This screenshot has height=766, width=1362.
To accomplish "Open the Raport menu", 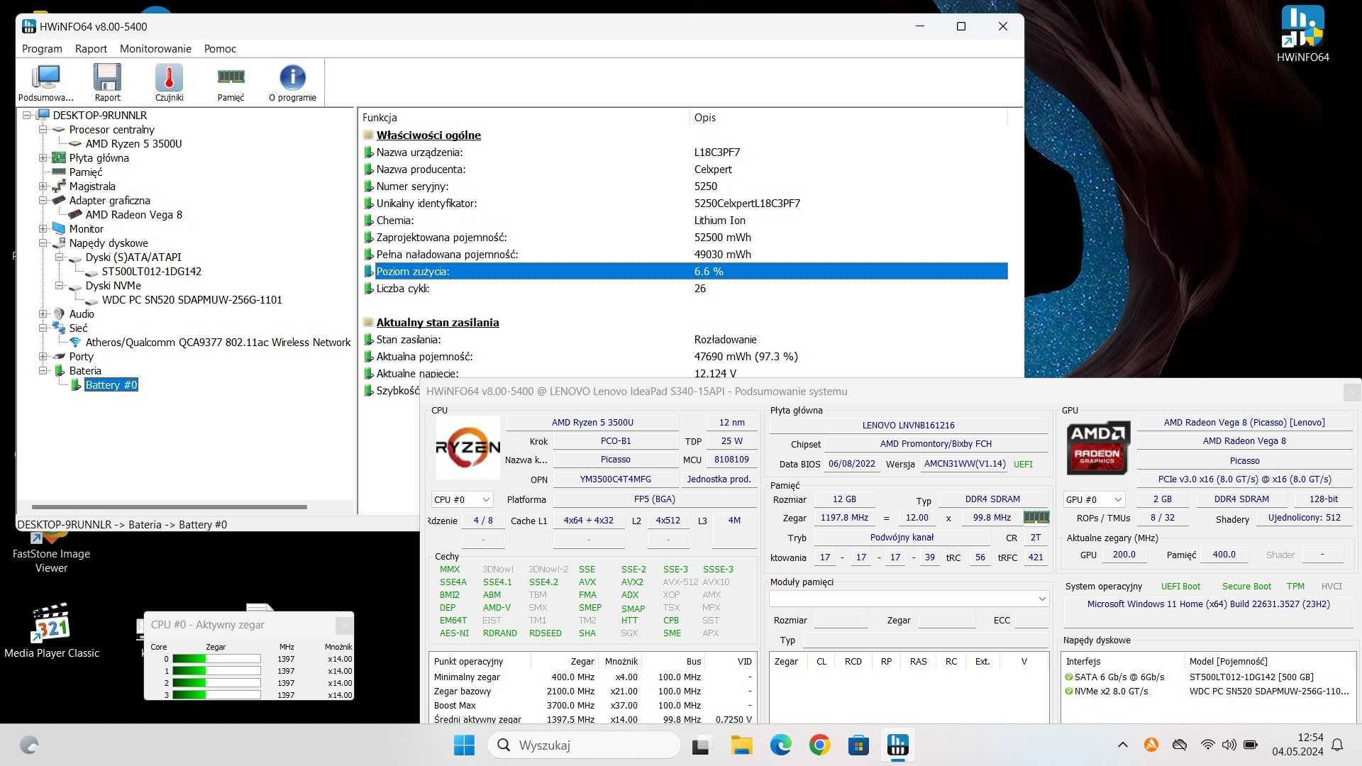I will pyautogui.click(x=91, y=48).
